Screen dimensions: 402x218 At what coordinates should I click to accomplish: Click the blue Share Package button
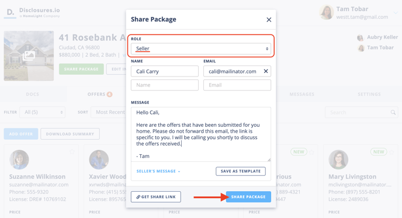click(248, 197)
